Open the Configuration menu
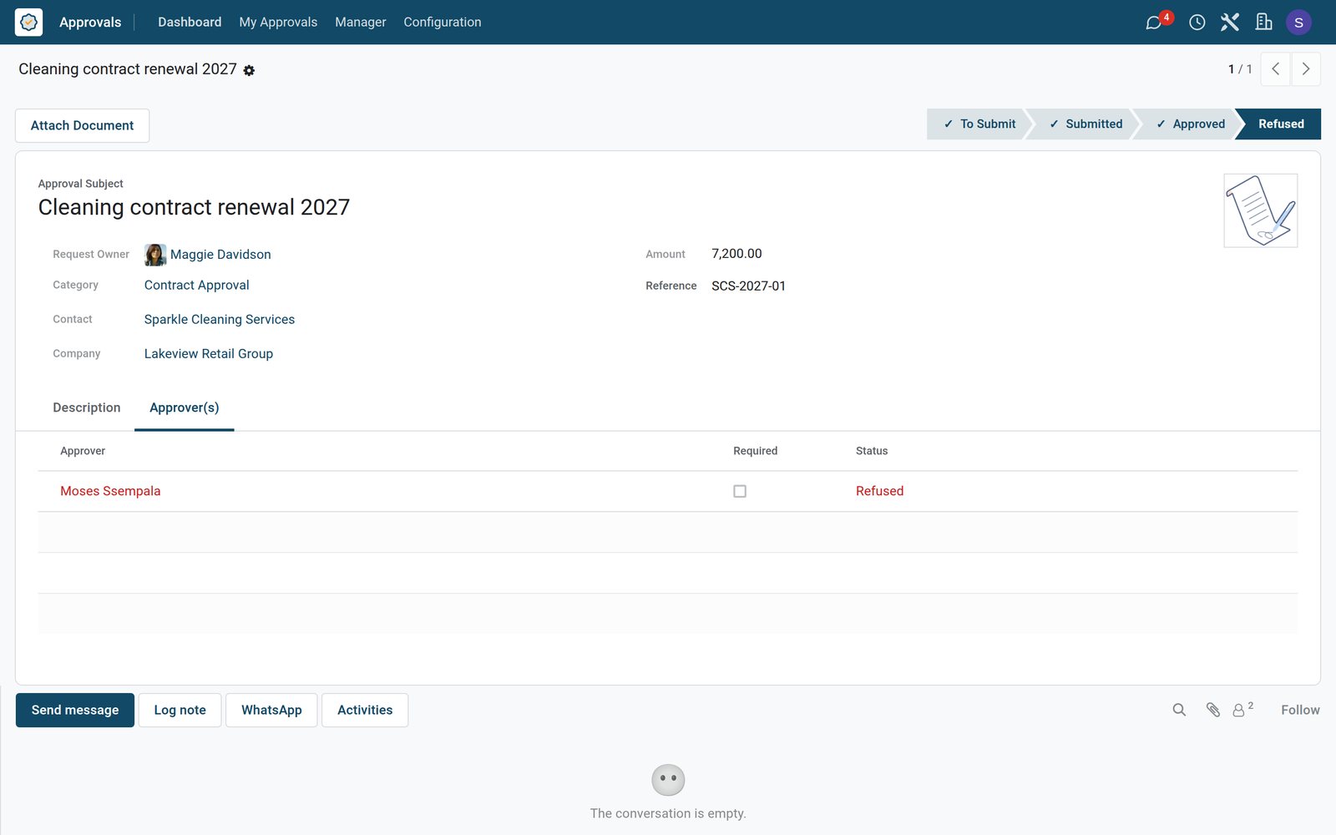1336x835 pixels. point(443,23)
